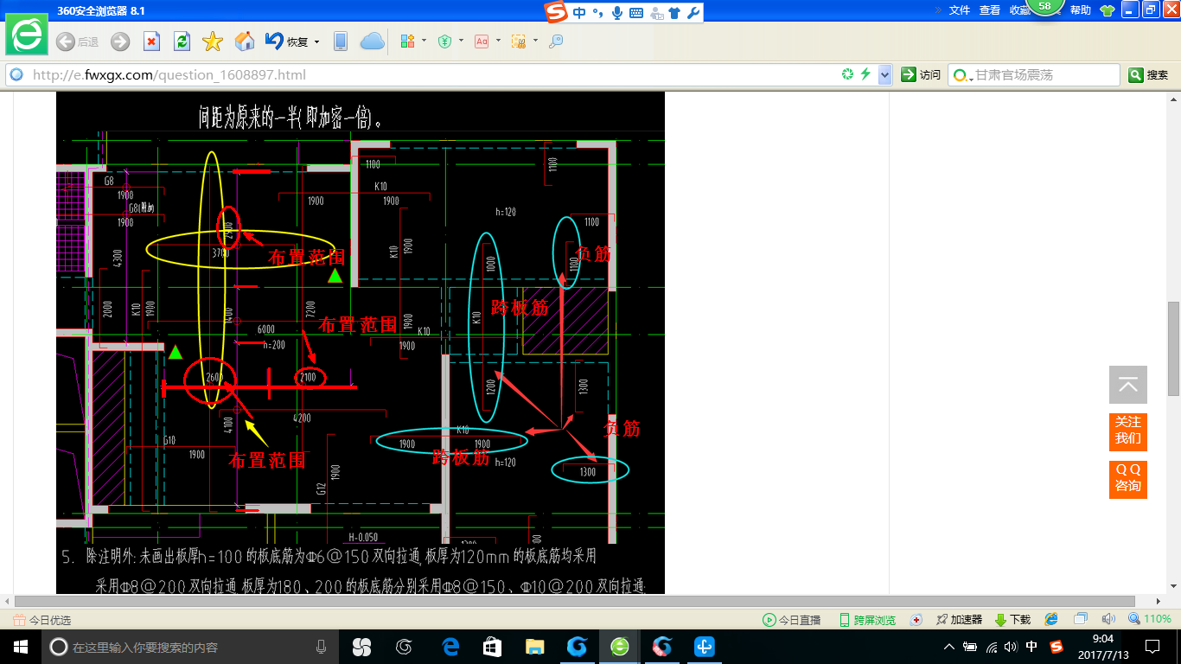Expand the hidden menu chevron before 文件

pos(939,10)
